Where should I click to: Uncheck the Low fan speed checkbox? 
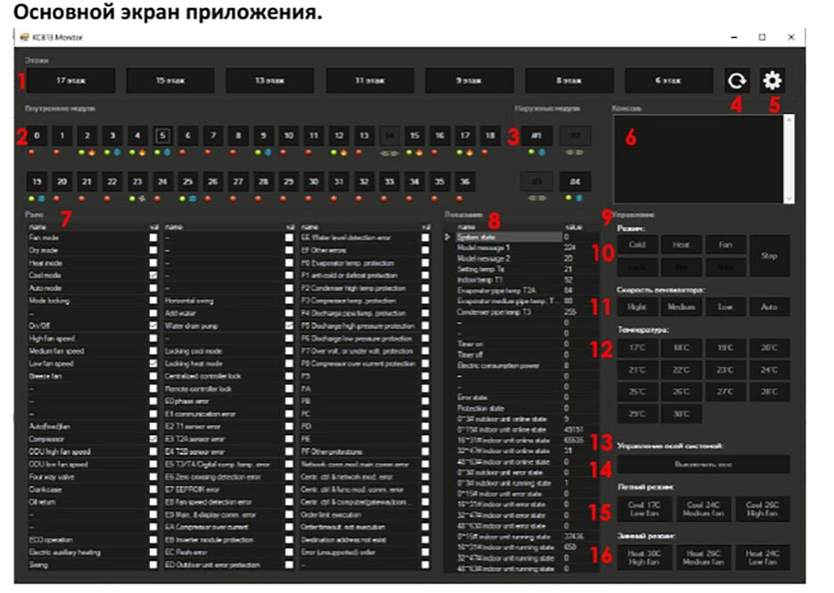point(153,364)
